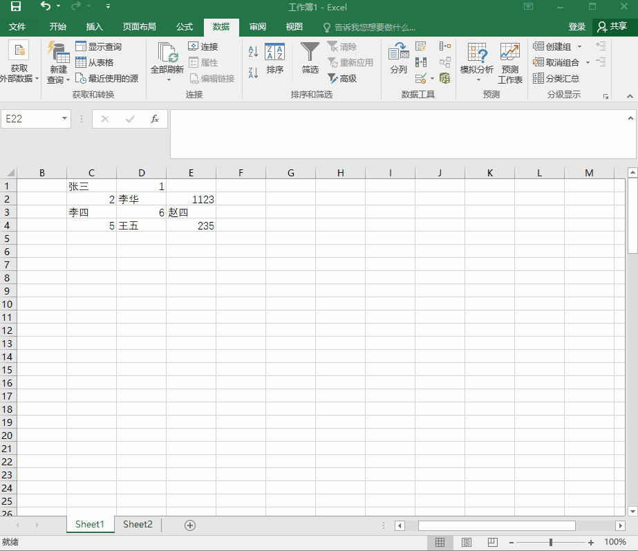This screenshot has height=551, width=638.
Task: Click 最近使用的源
Action: 107,78
